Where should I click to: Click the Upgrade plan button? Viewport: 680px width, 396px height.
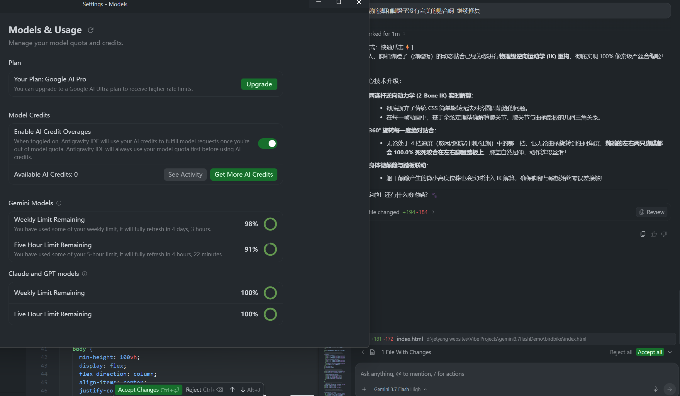point(259,84)
